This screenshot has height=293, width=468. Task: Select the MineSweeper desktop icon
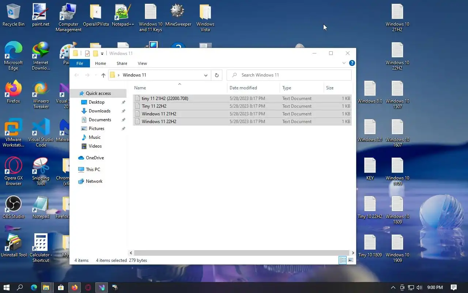pyautogui.click(x=178, y=15)
